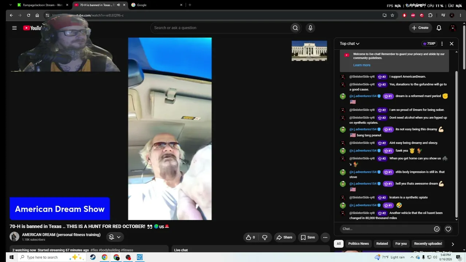The height and width of the screenshot is (262, 466).
Task: Focus the YouTube search box
Action: click(x=220, y=28)
